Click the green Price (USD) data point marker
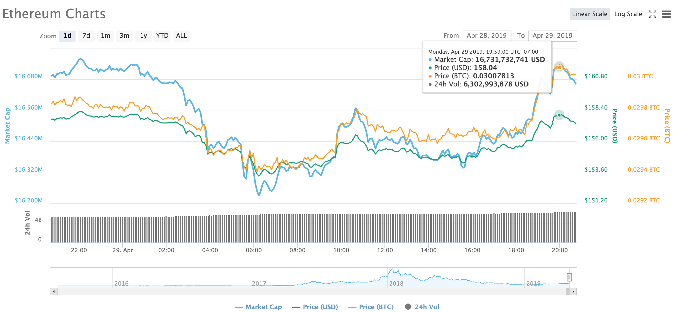Viewport: 678px width, 312px height. tap(559, 115)
